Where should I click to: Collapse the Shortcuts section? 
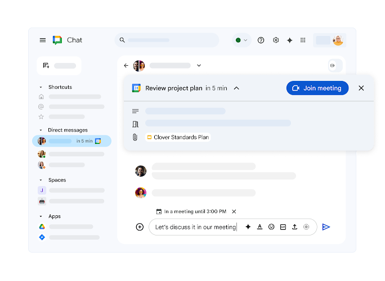click(41, 88)
